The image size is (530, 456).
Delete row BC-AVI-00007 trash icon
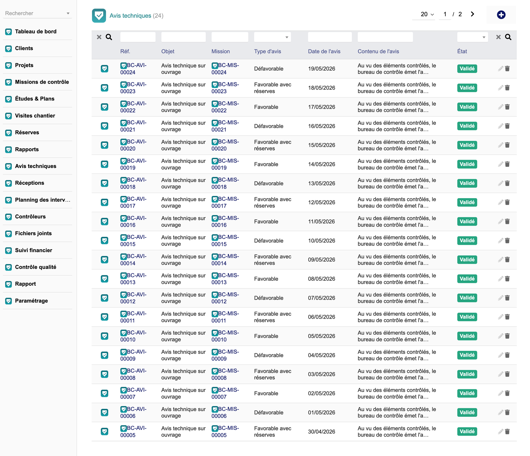coord(507,393)
